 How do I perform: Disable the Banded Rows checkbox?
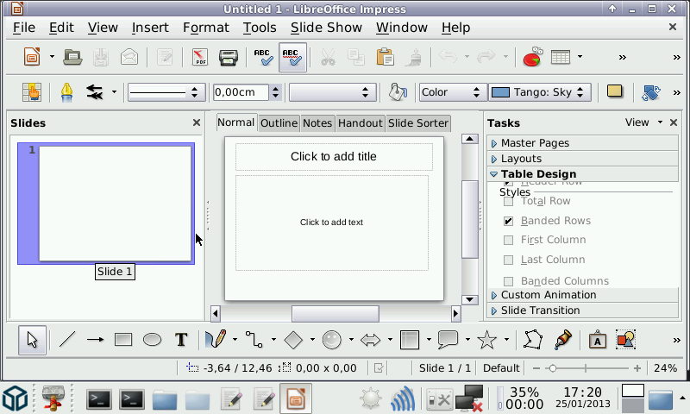[x=509, y=221]
